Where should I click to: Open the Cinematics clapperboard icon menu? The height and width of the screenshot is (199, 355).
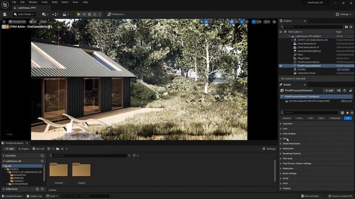(65, 14)
